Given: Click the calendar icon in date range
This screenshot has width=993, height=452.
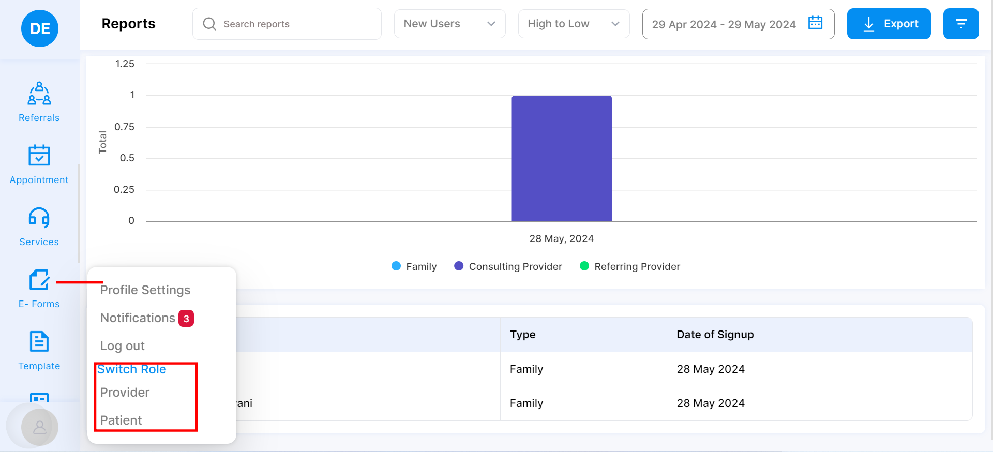Looking at the screenshot, I should pos(815,23).
